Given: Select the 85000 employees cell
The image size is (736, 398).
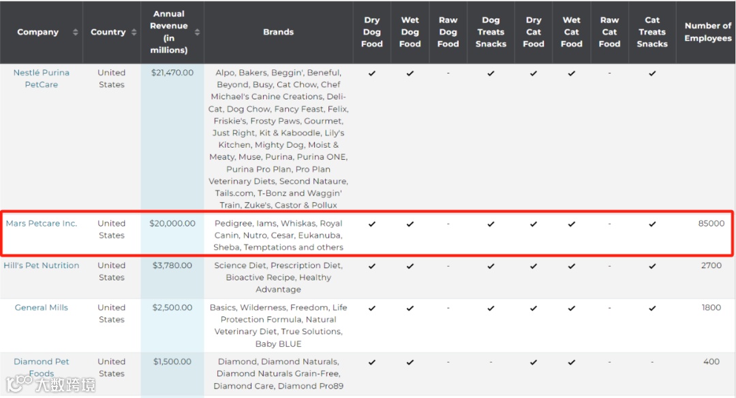Looking at the screenshot, I should click(711, 223).
